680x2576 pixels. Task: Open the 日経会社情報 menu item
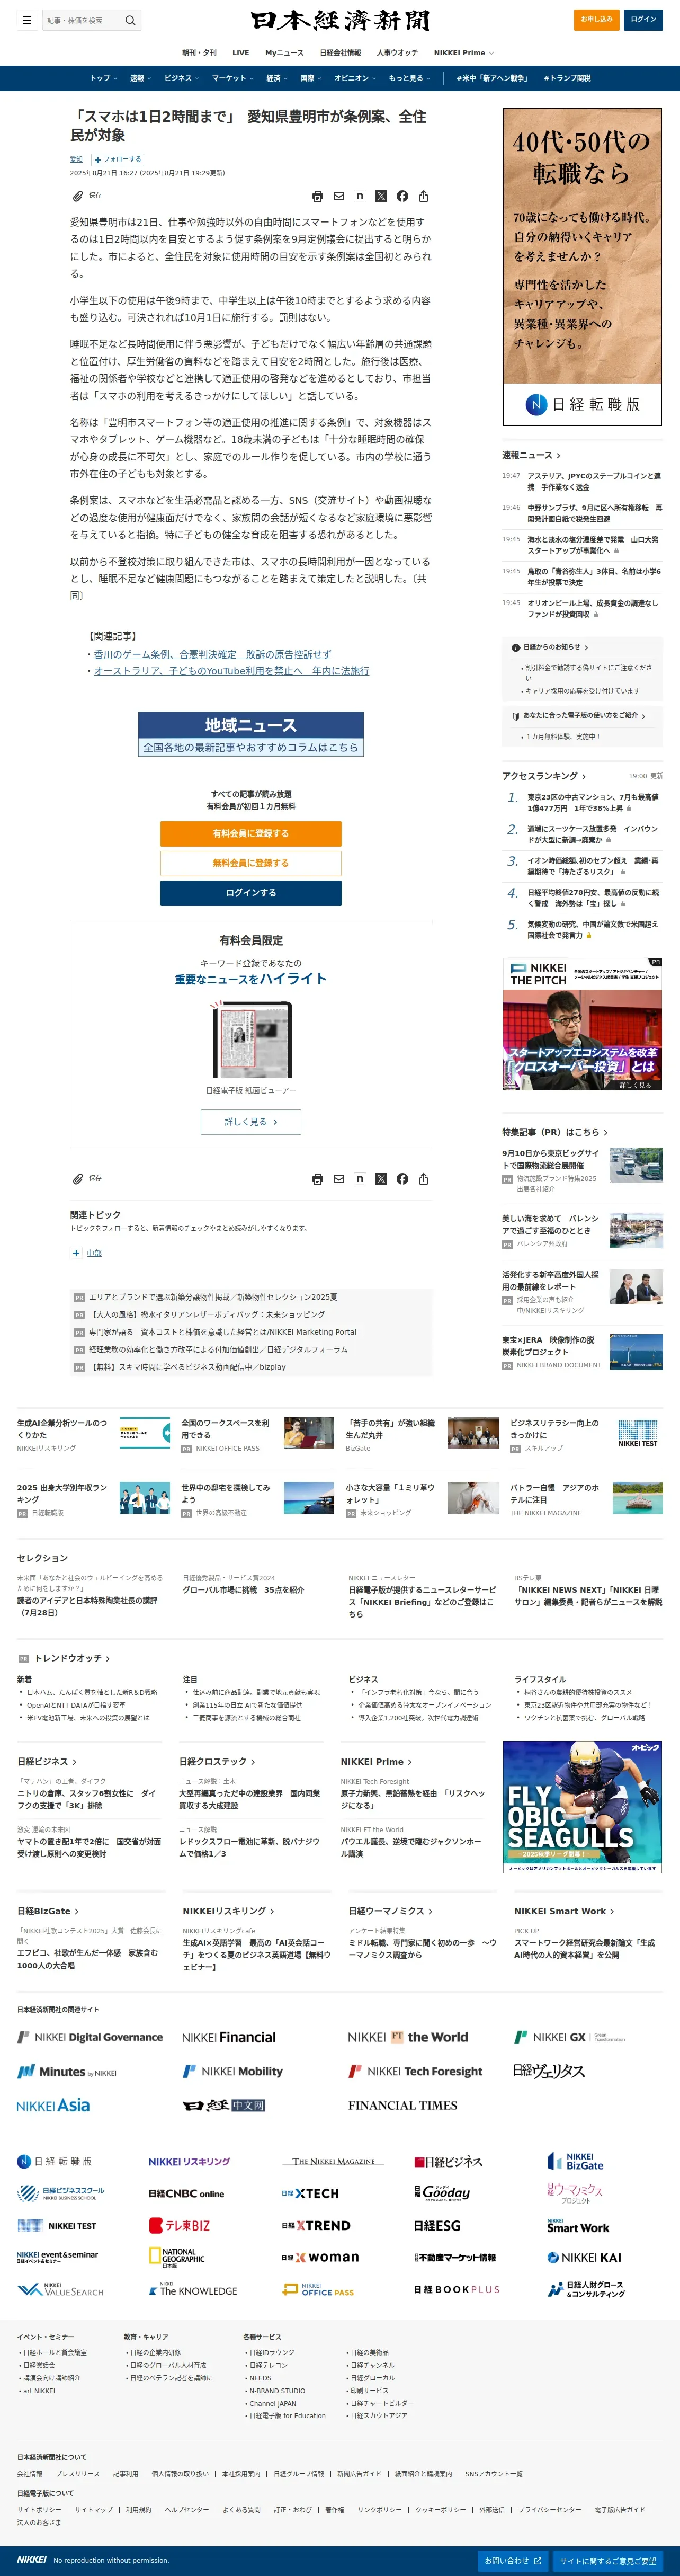340,53
